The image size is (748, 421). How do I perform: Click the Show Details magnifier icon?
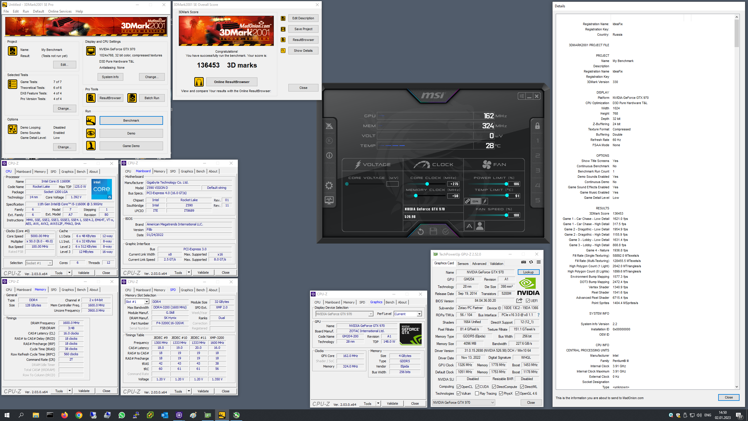[x=283, y=51]
